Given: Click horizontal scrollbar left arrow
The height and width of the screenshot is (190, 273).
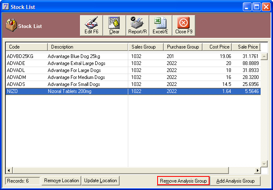Looking at the screenshot, I should click(9, 170).
